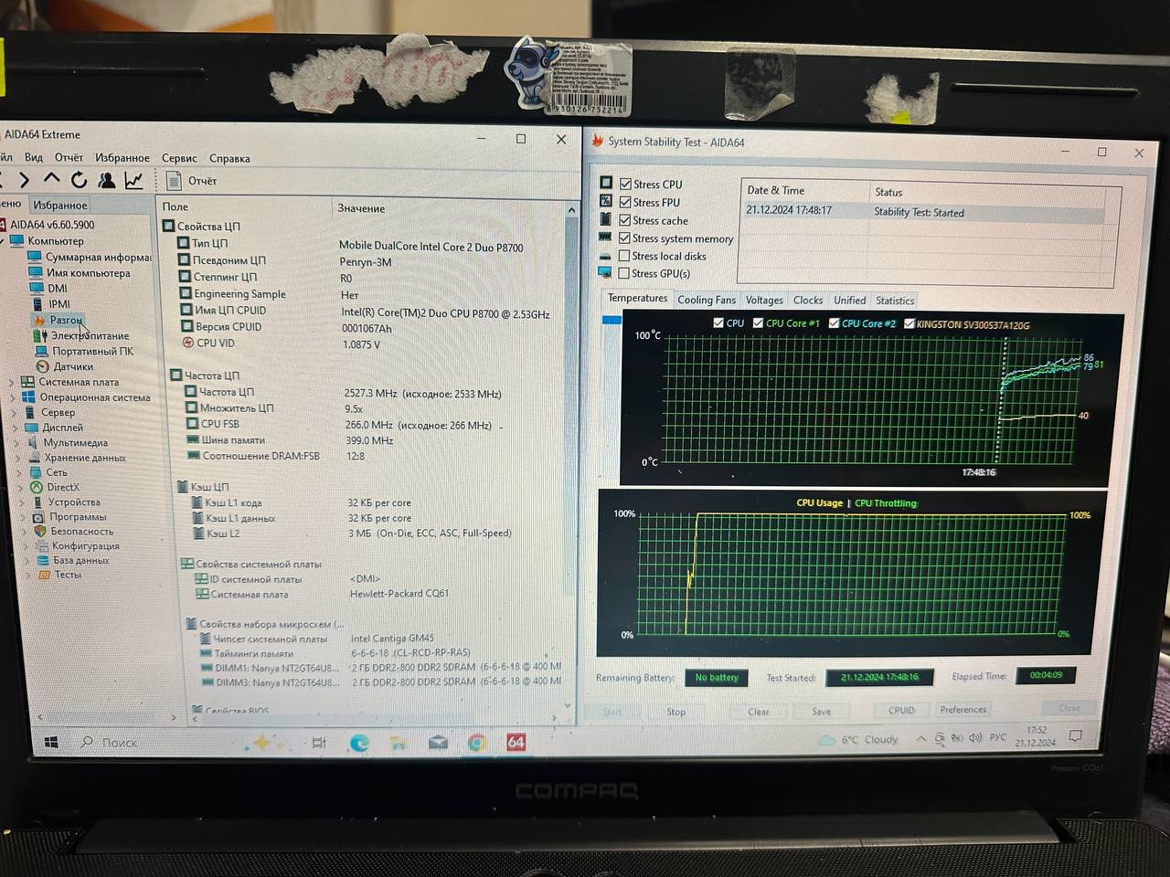This screenshot has width=1170, height=877.
Task: Click the graph chart icon in AIDA64 toolbar
Action: point(133,181)
